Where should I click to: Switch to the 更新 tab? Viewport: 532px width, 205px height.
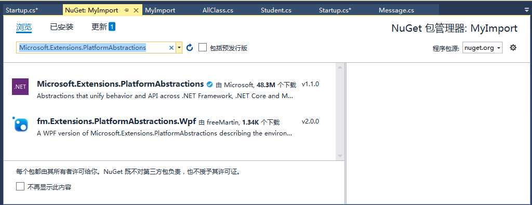[99, 27]
